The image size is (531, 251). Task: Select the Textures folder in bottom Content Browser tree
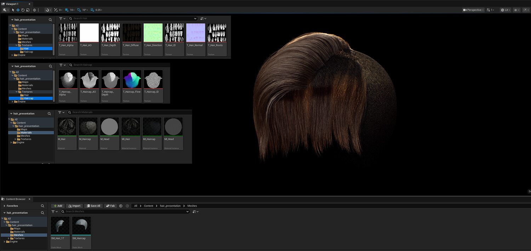pos(19,238)
